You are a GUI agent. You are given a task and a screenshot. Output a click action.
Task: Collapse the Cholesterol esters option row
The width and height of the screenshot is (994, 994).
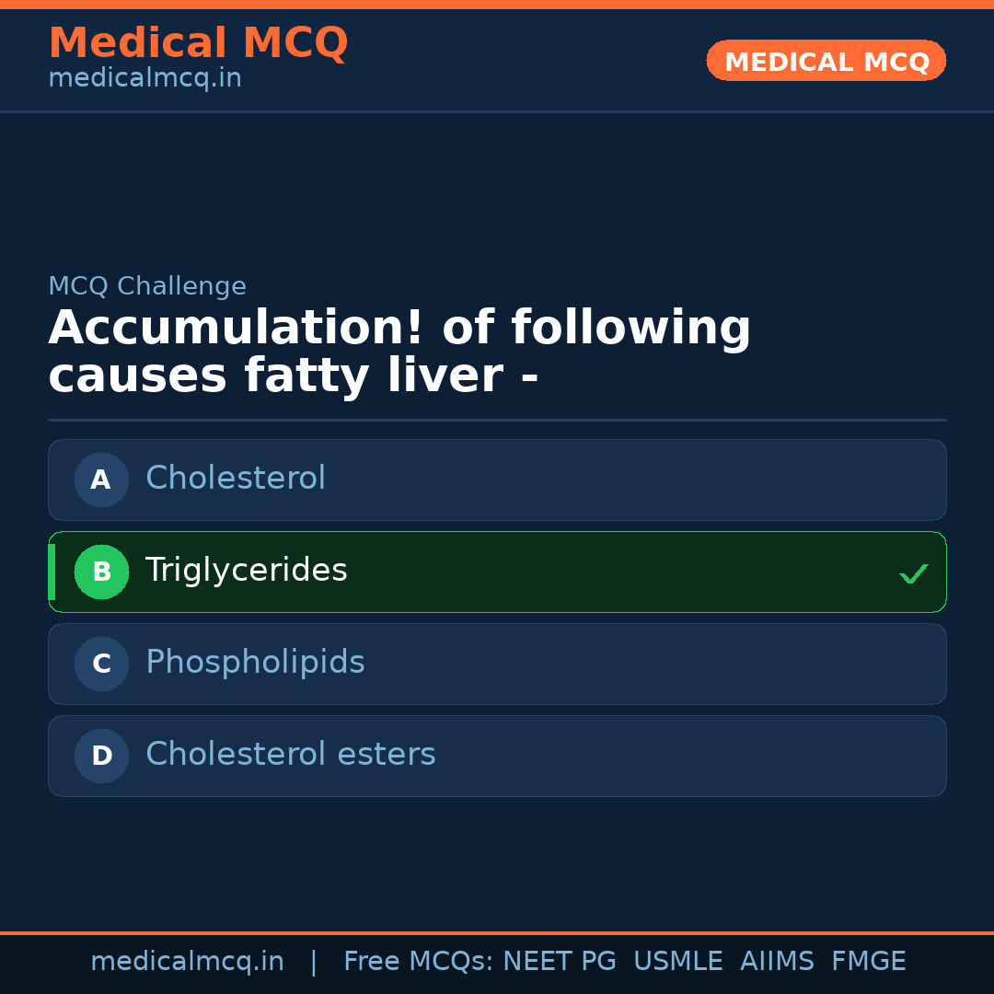point(497,756)
